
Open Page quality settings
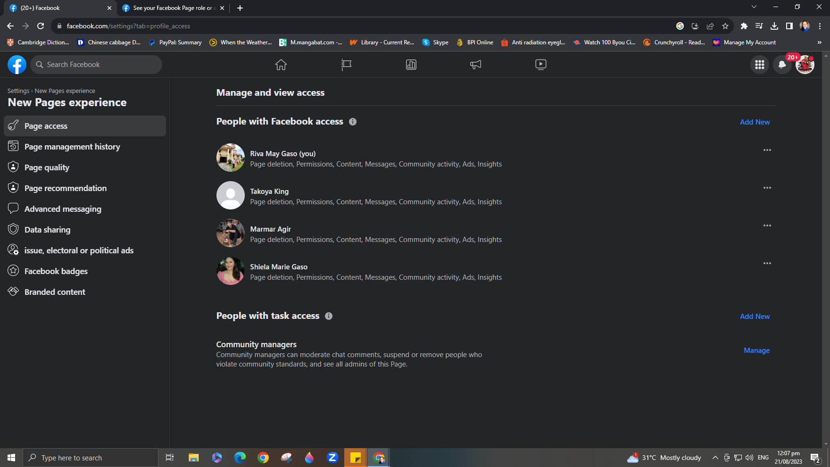coord(85,167)
